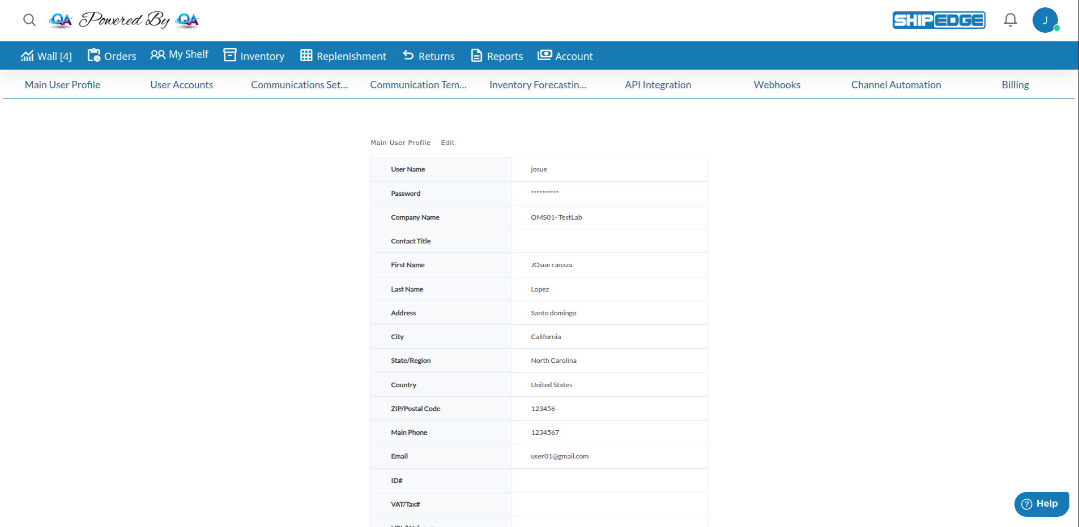This screenshot has width=1079, height=527.
Task: Go to the Billing tab
Action: click(x=1015, y=85)
